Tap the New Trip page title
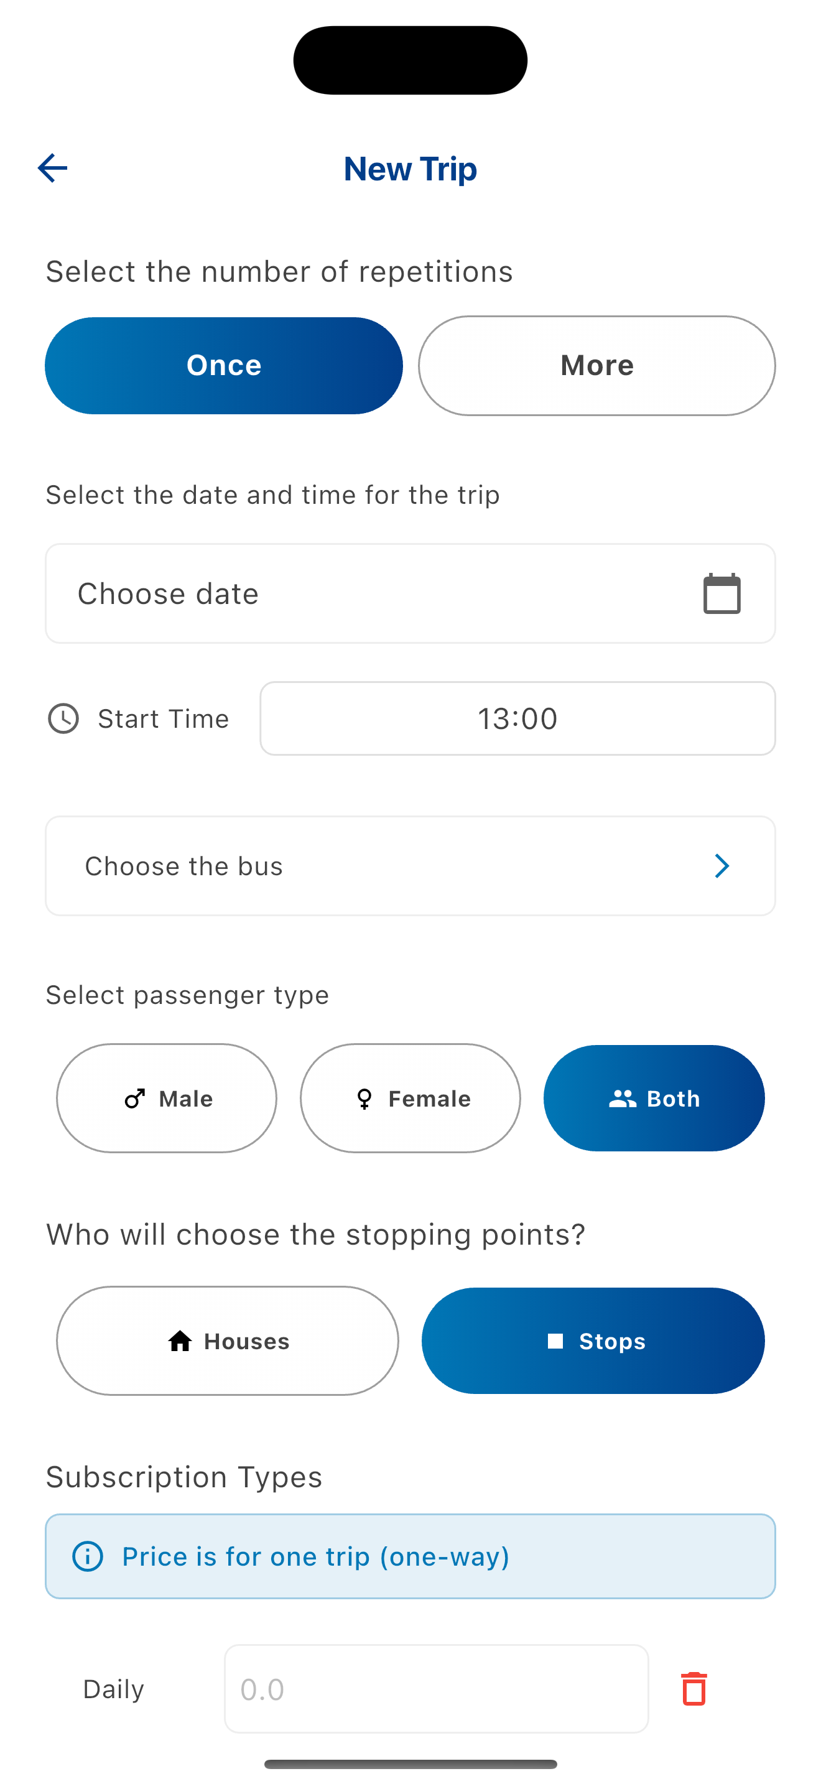The image size is (821, 1784). pos(410,169)
